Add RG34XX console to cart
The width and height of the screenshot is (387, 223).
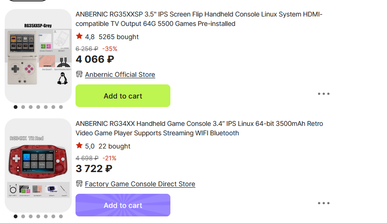pos(123,205)
